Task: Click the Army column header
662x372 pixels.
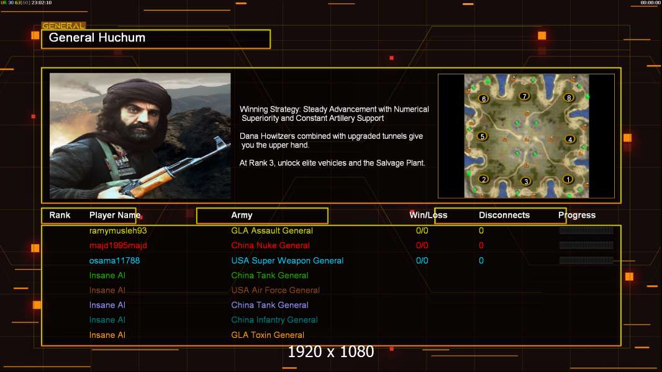Action: pyautogui.click(x=242, y=215)
